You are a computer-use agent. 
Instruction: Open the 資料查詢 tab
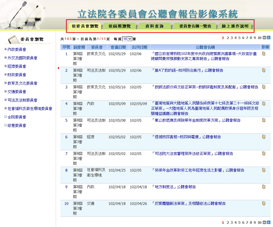tap(154, 26)
